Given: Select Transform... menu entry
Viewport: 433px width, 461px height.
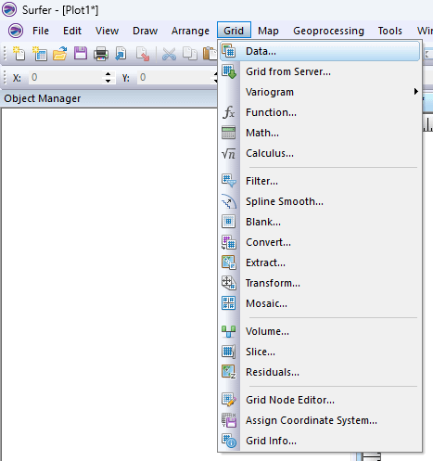Looking at the screenshot, I should coord(320,283).
